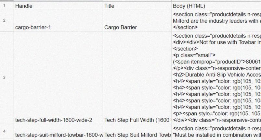Select the tech-step-suit-milford-towbar handle cell

[x=58, y=135]
